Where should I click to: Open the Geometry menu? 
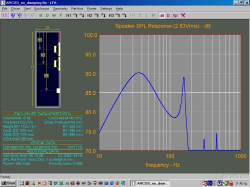[60, 8]
